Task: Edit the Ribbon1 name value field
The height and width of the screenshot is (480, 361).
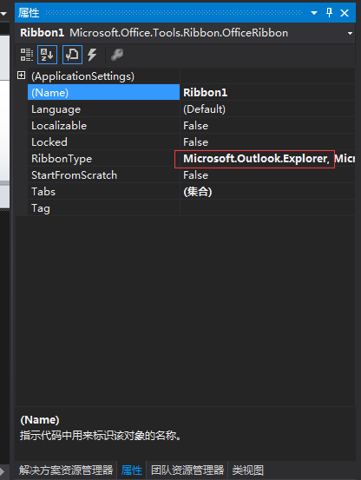Action: [267, 93]
